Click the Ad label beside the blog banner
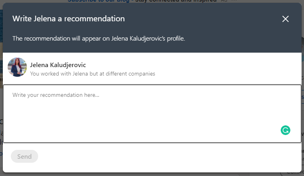 (x=224, y=1)
